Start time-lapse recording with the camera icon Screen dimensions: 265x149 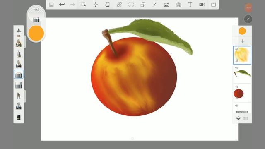[x=202, y=5]
